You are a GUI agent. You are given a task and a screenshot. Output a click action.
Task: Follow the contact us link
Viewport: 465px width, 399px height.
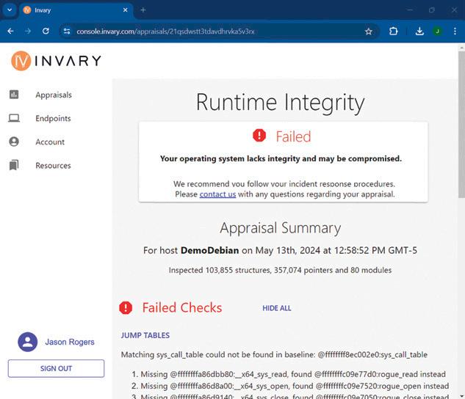(x=217, y=194)
